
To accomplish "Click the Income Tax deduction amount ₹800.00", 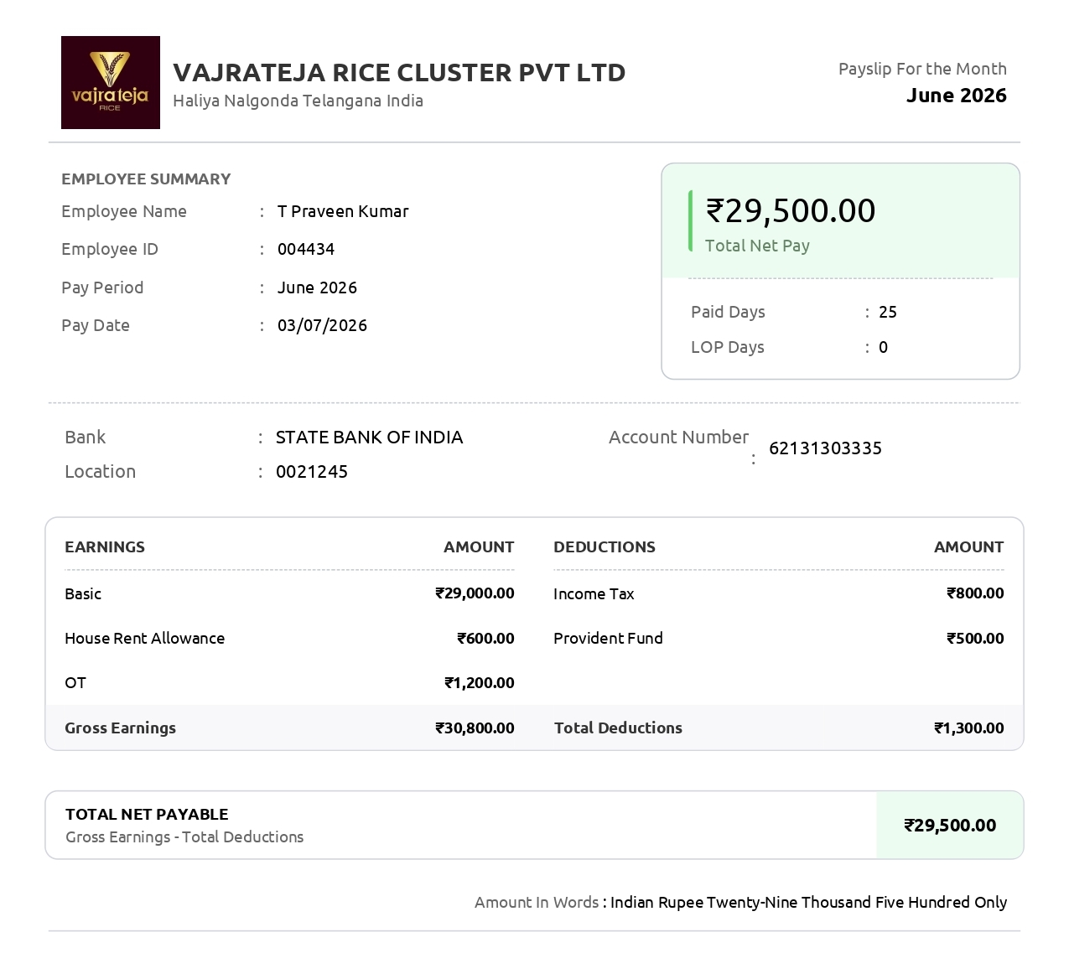I will [975, 593].
